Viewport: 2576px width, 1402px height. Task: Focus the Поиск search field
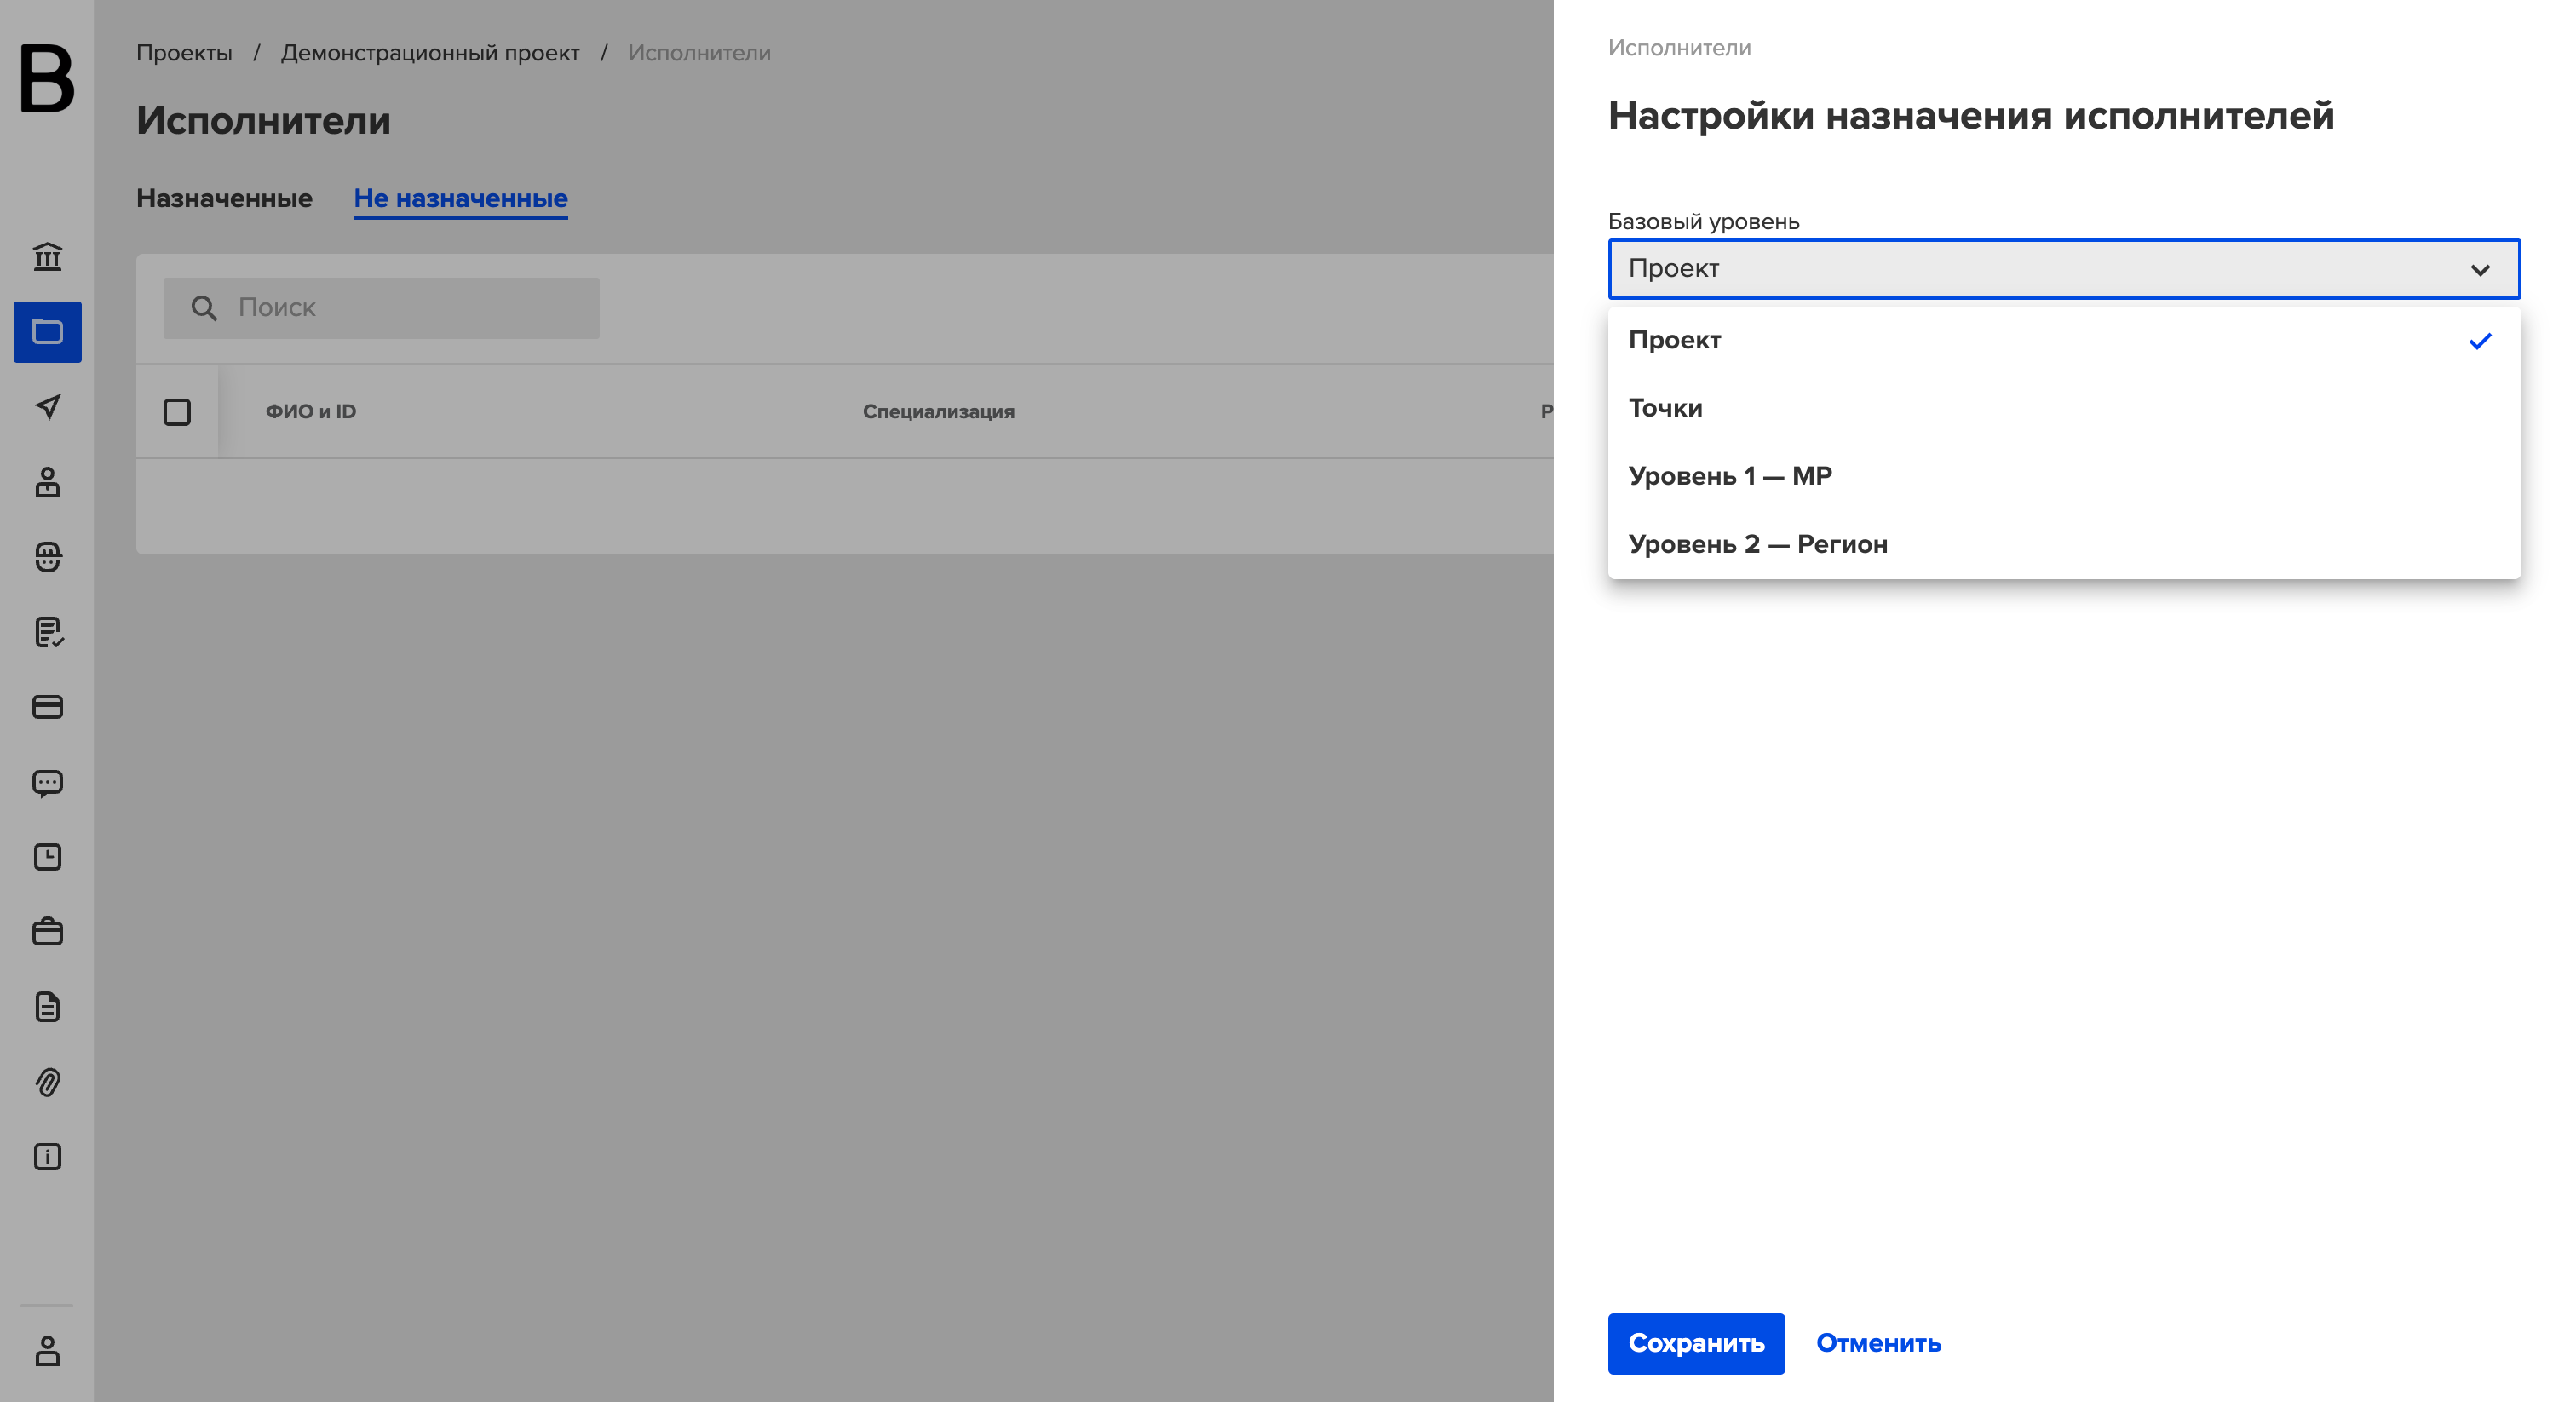tap(381, 308)
